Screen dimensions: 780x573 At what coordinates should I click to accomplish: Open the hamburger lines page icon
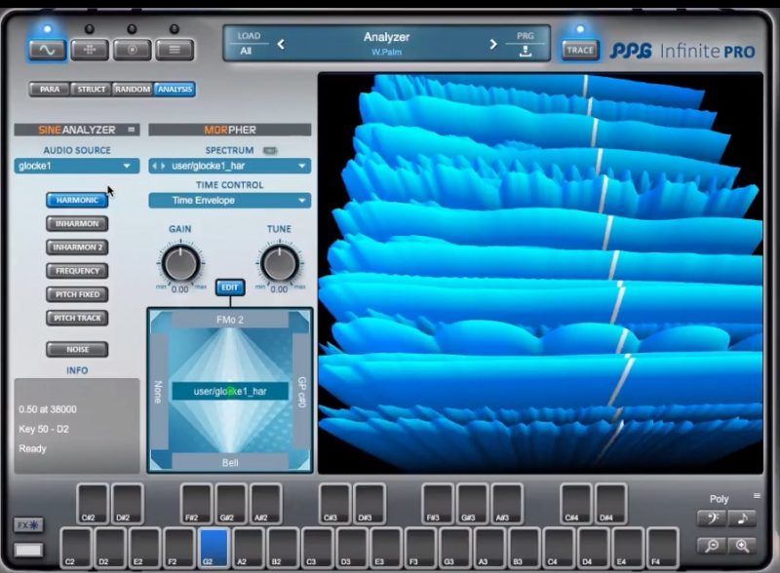(x=175, y=50)
